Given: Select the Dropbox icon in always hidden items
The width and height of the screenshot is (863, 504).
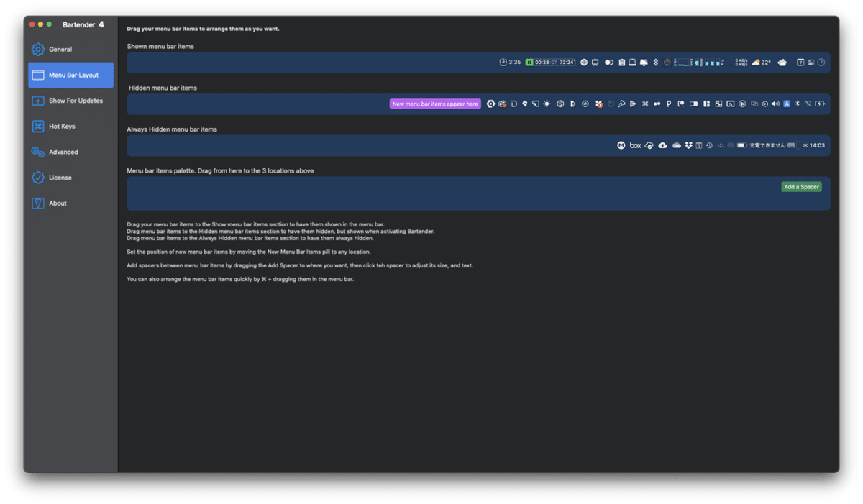Looking at the screenshot, I should point(688,145).
